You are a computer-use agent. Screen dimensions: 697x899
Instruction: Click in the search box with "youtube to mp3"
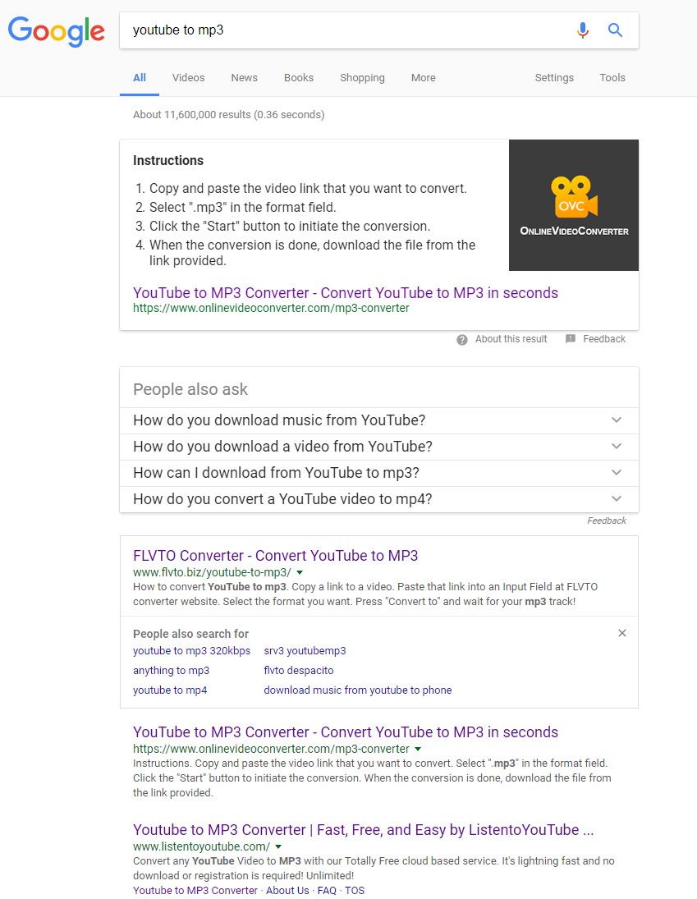(345, 30)
